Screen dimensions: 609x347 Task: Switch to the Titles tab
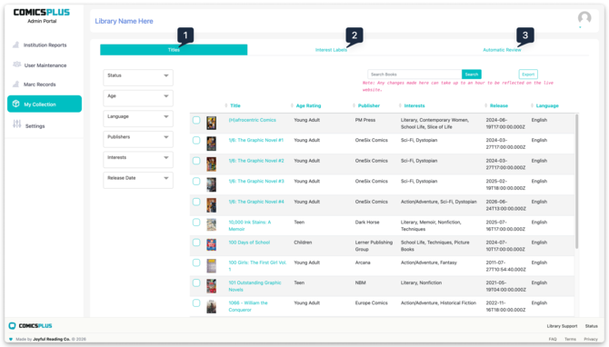pos(174,50)
